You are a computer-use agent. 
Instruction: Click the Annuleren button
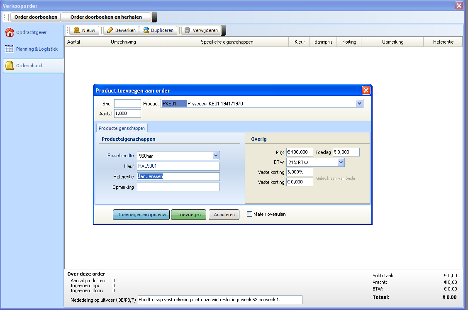pyautogui.click(x=224, y=215)
